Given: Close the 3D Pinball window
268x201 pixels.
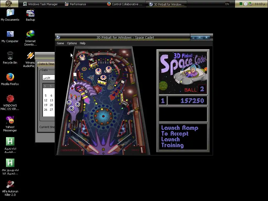Looking at the screenshot, I should (206, 37).
